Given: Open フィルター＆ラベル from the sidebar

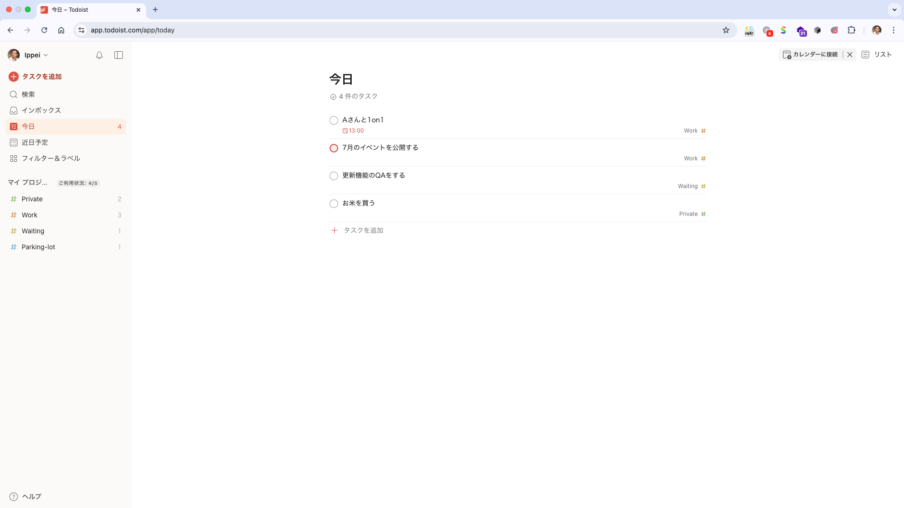Looking at the screenshot, I should (x=52, y=159).
